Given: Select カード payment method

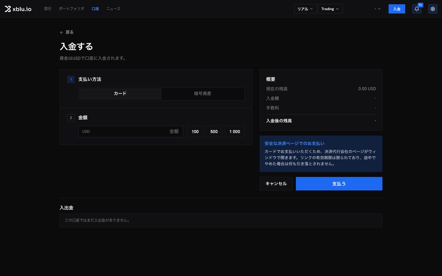Looking at the screenshot, I should 120,94.
